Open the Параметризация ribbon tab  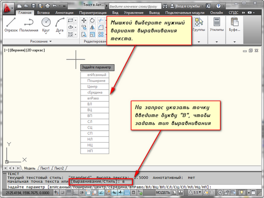[x=93, y=13]
